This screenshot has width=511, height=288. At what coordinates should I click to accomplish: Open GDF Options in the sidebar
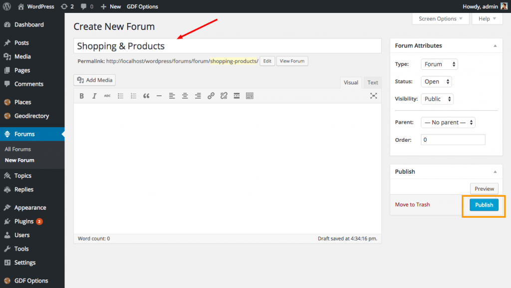click(x=32, y=281)
